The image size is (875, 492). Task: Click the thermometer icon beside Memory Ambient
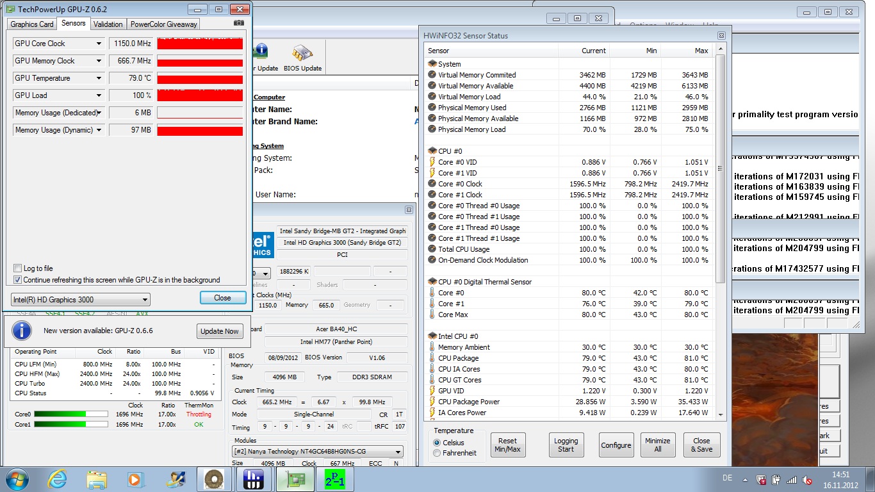432,347
